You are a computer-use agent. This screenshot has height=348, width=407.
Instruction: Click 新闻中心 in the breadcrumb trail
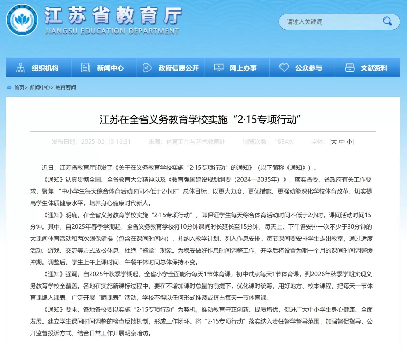pos(40,88)
